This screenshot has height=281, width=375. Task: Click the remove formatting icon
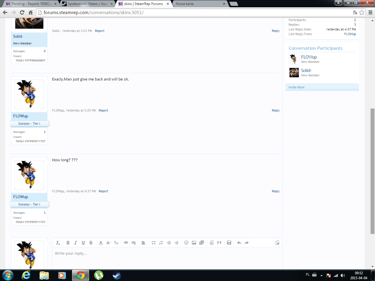pyautogui.click(x=58, y=243)
